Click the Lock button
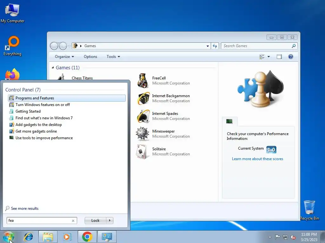 coord(95,221)
